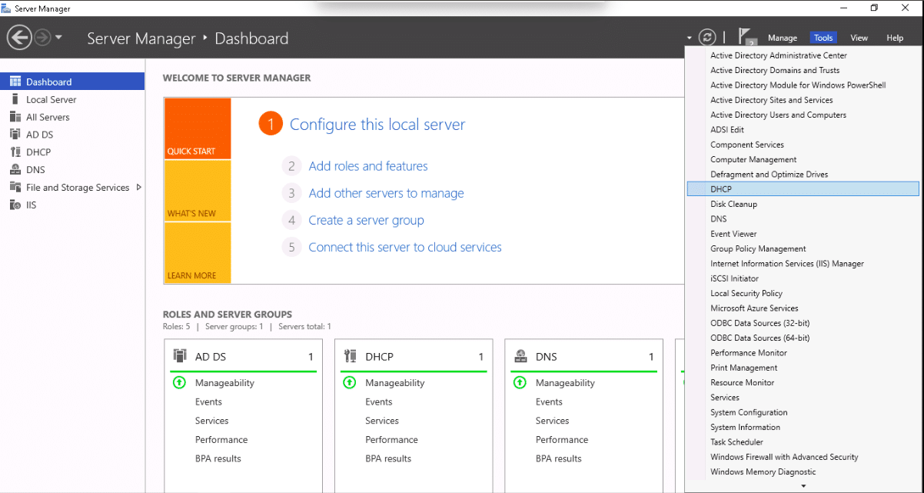Click the AD DS icon in sidebar
This screenshot has width=924, height=493.
point(15,135)
